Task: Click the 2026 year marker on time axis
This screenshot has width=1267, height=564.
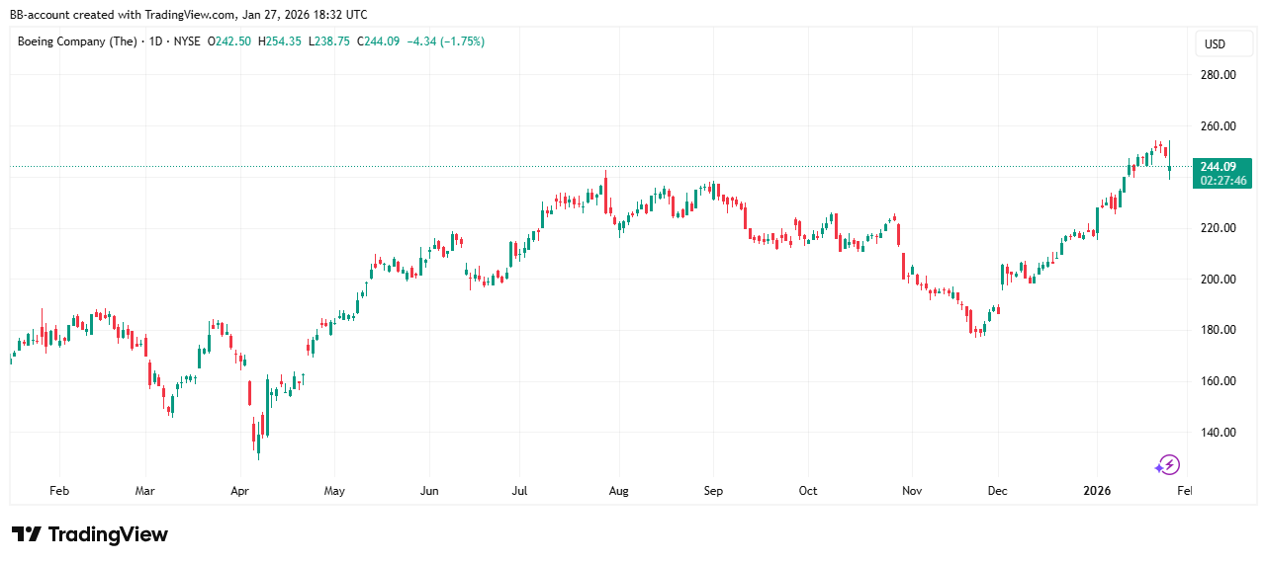Action: (1097, 491)
